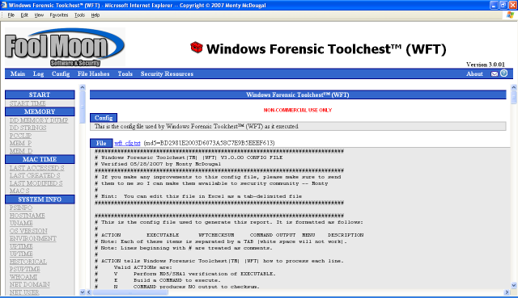Click main content scrollbar down arrow
The width and height of the screenshot is (518, 298).
(514, 285)
